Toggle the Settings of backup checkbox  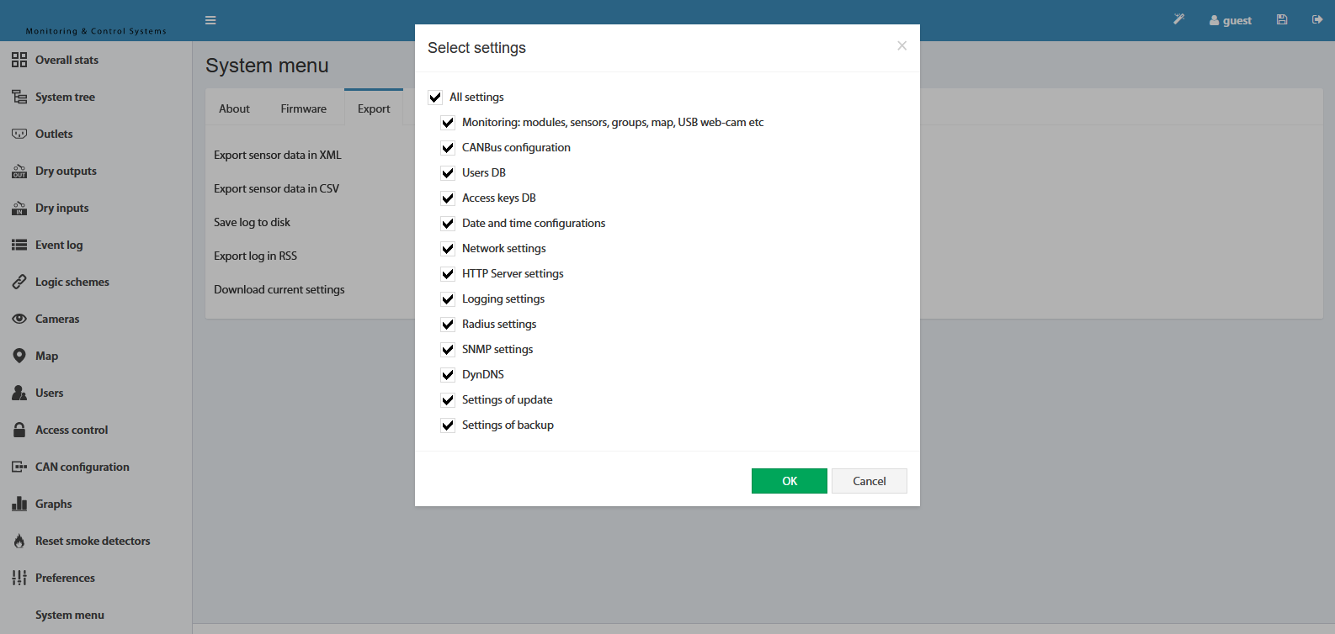pos(448,425)
